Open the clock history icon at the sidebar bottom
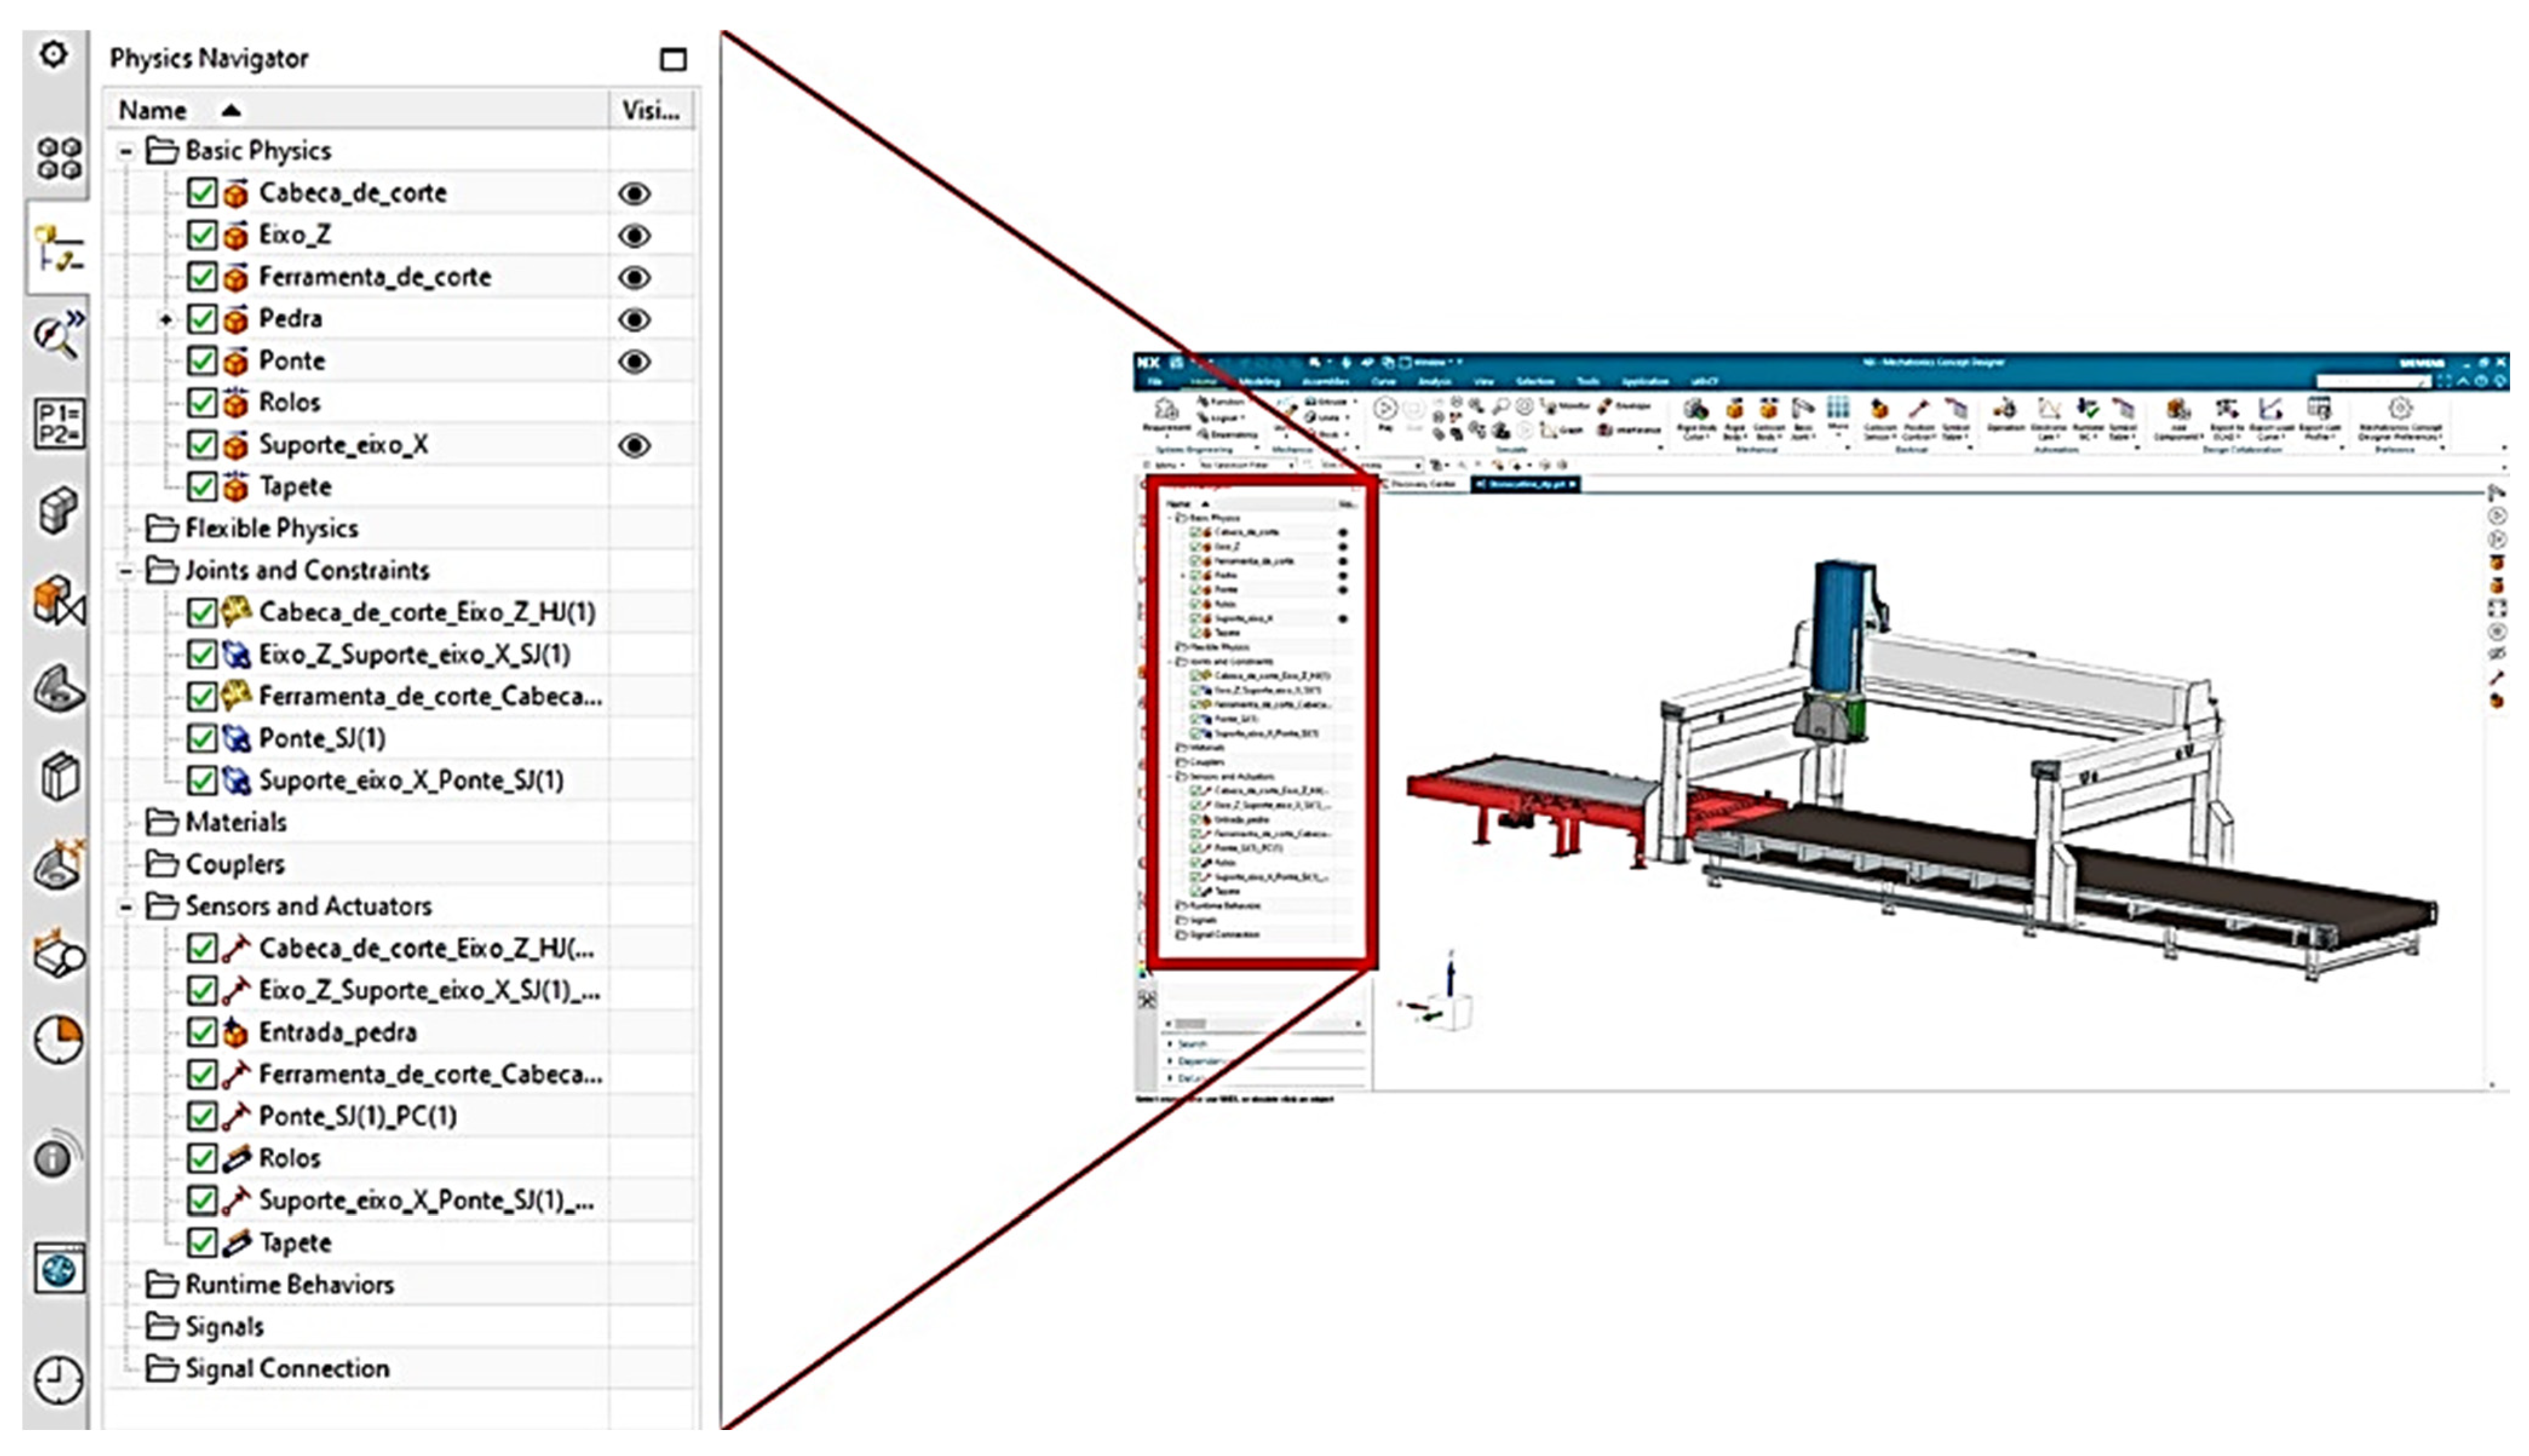 pyautogui.click(x=58, y=1380)
